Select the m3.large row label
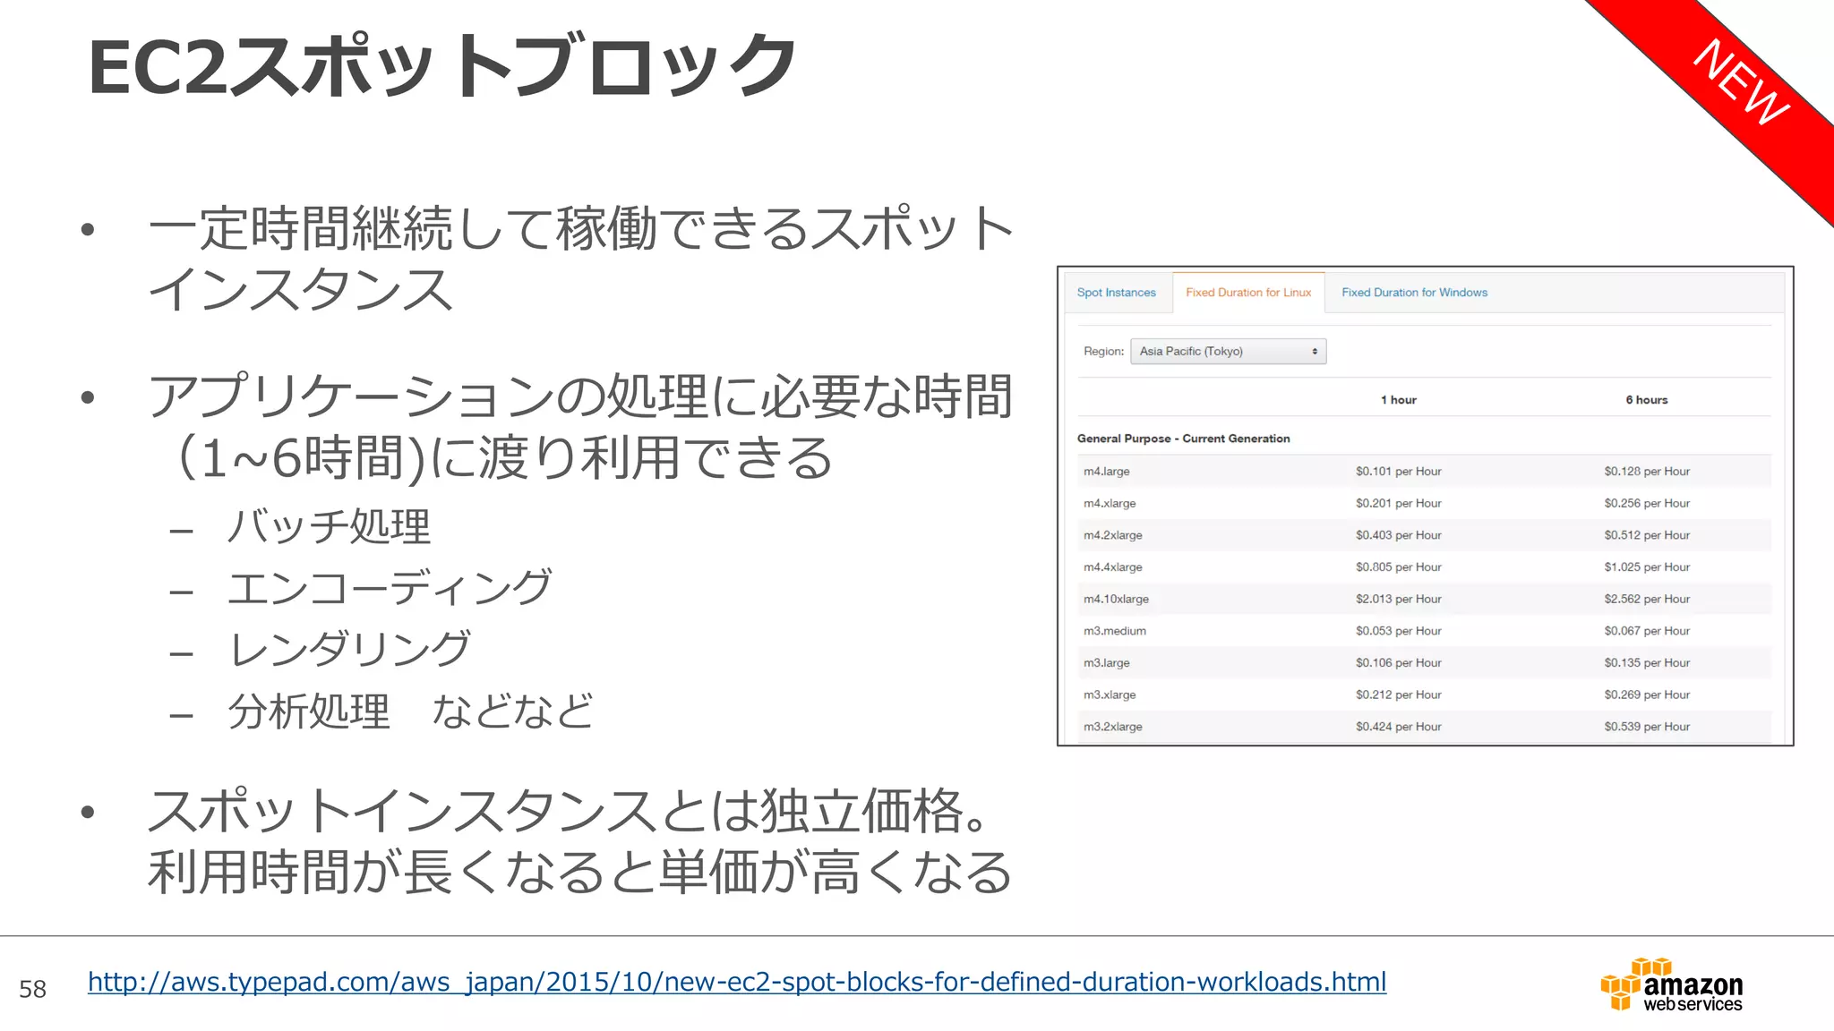 point(1106,663)
